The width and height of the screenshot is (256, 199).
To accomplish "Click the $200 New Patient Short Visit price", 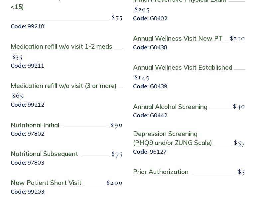I will (x=114, y=183).
